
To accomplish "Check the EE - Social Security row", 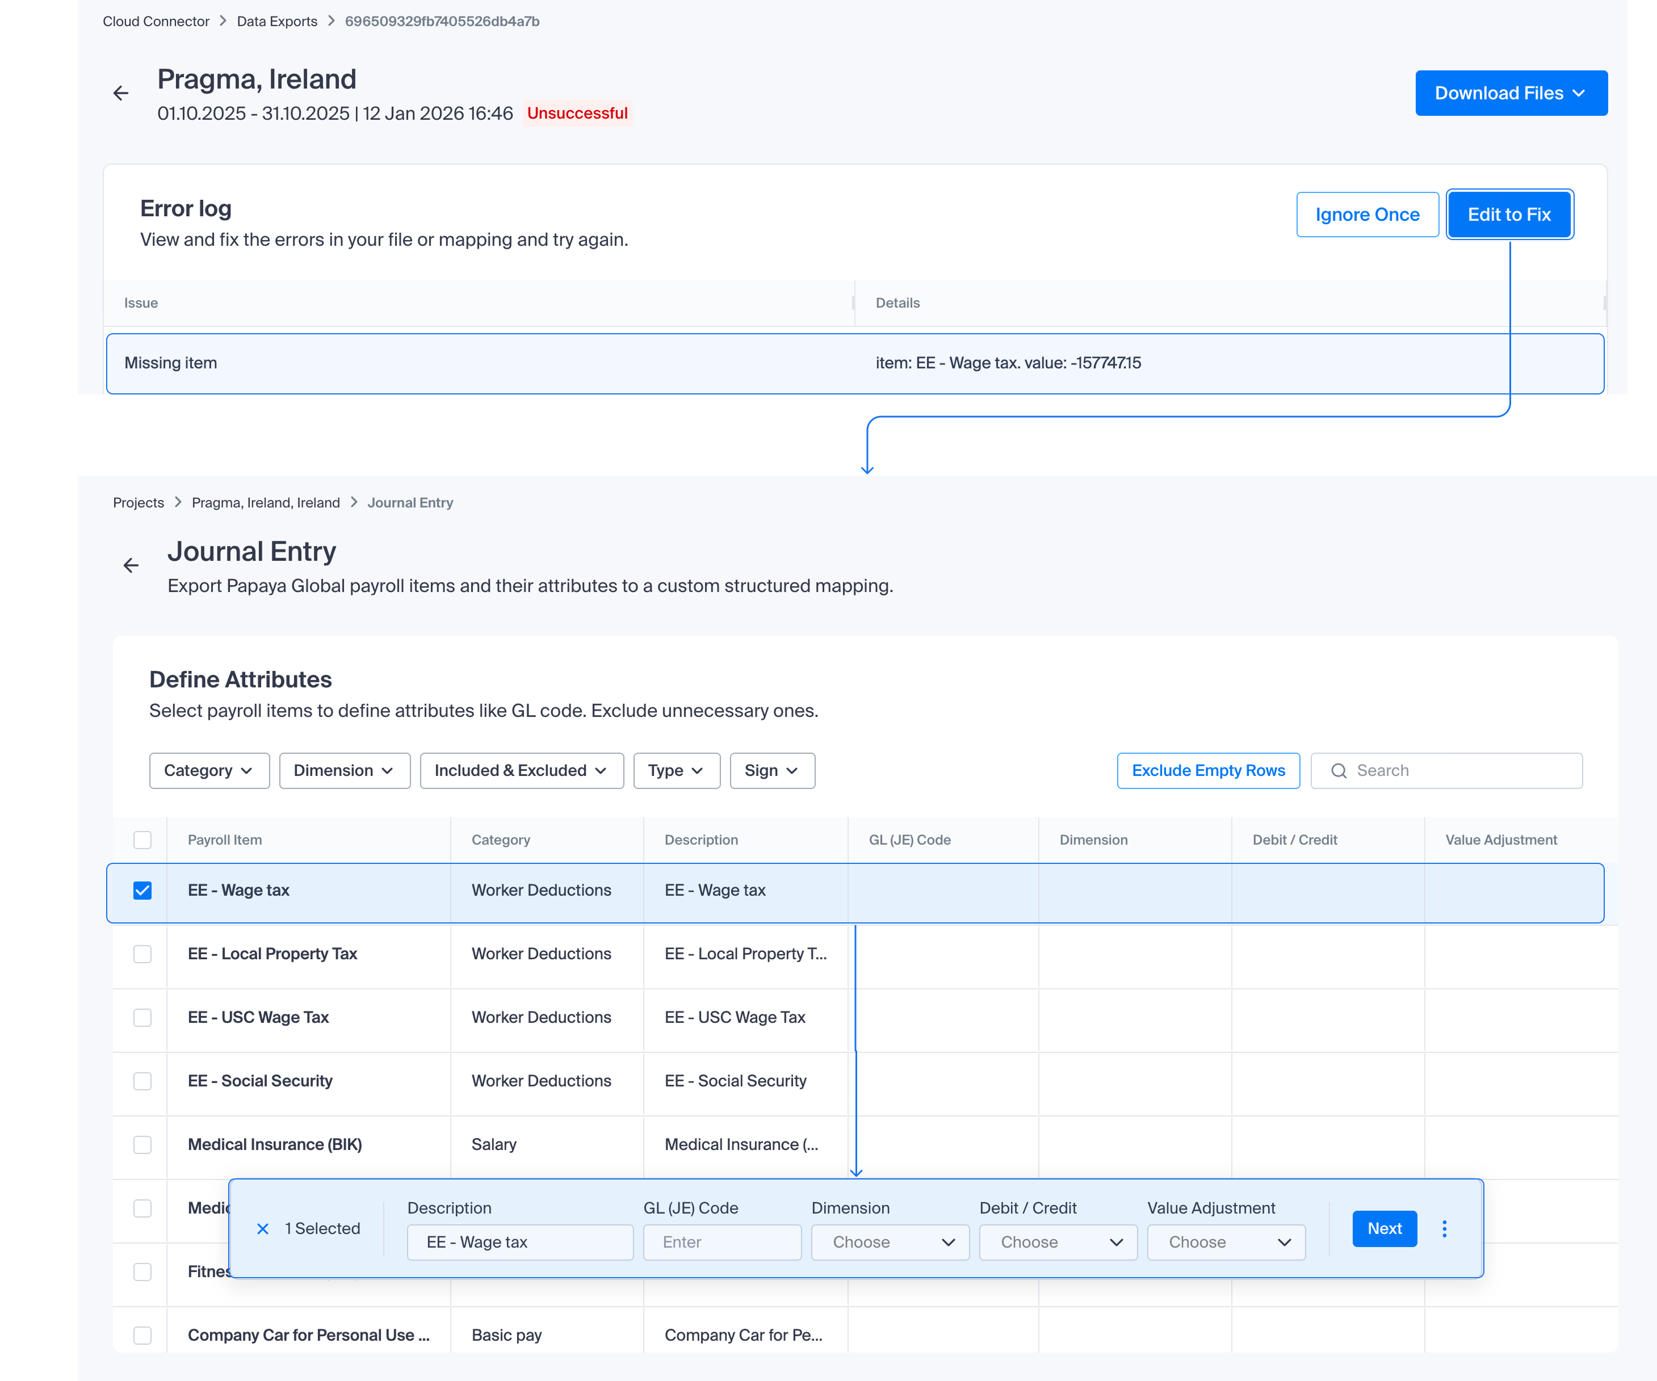I will click(142, 1081).
